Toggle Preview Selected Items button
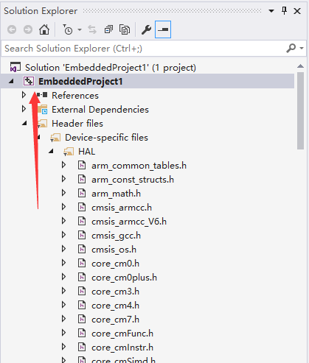 click(x=163, y=29)
